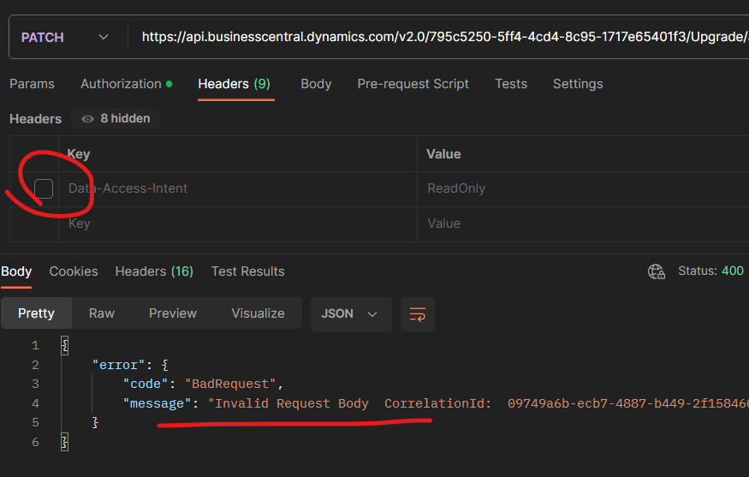Viewport: 749px width, 477px height.
Task: Expand the JSON format dropdown
Action: click(x=350, y=313)
